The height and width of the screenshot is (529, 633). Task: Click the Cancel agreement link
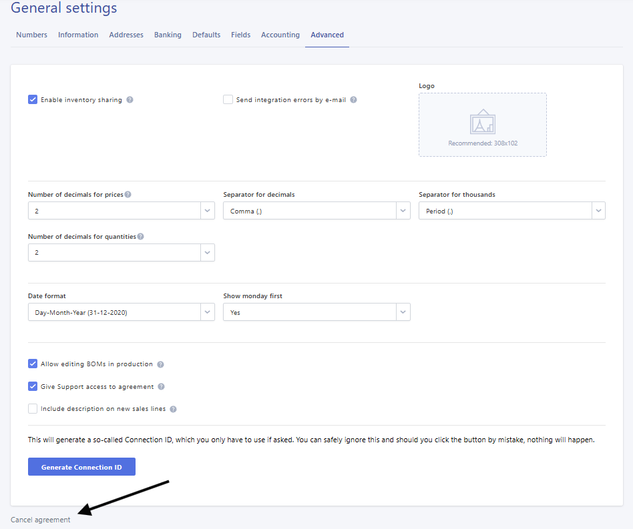pos(40,520)
